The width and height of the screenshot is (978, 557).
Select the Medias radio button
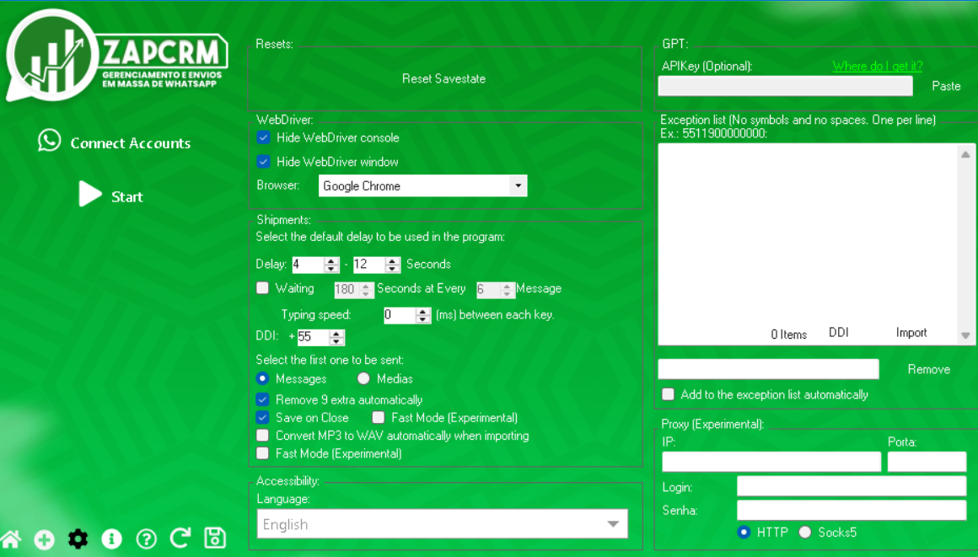363,379
